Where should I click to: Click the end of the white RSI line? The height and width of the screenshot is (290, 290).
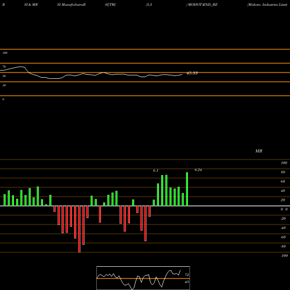182,74
